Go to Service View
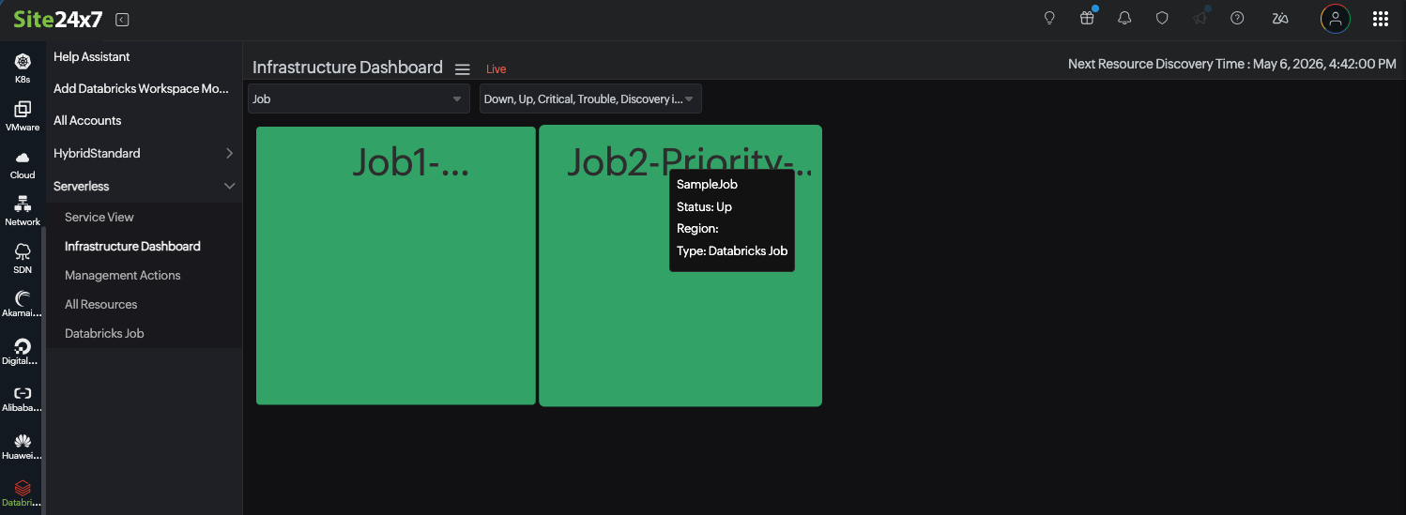 (99, 217)
